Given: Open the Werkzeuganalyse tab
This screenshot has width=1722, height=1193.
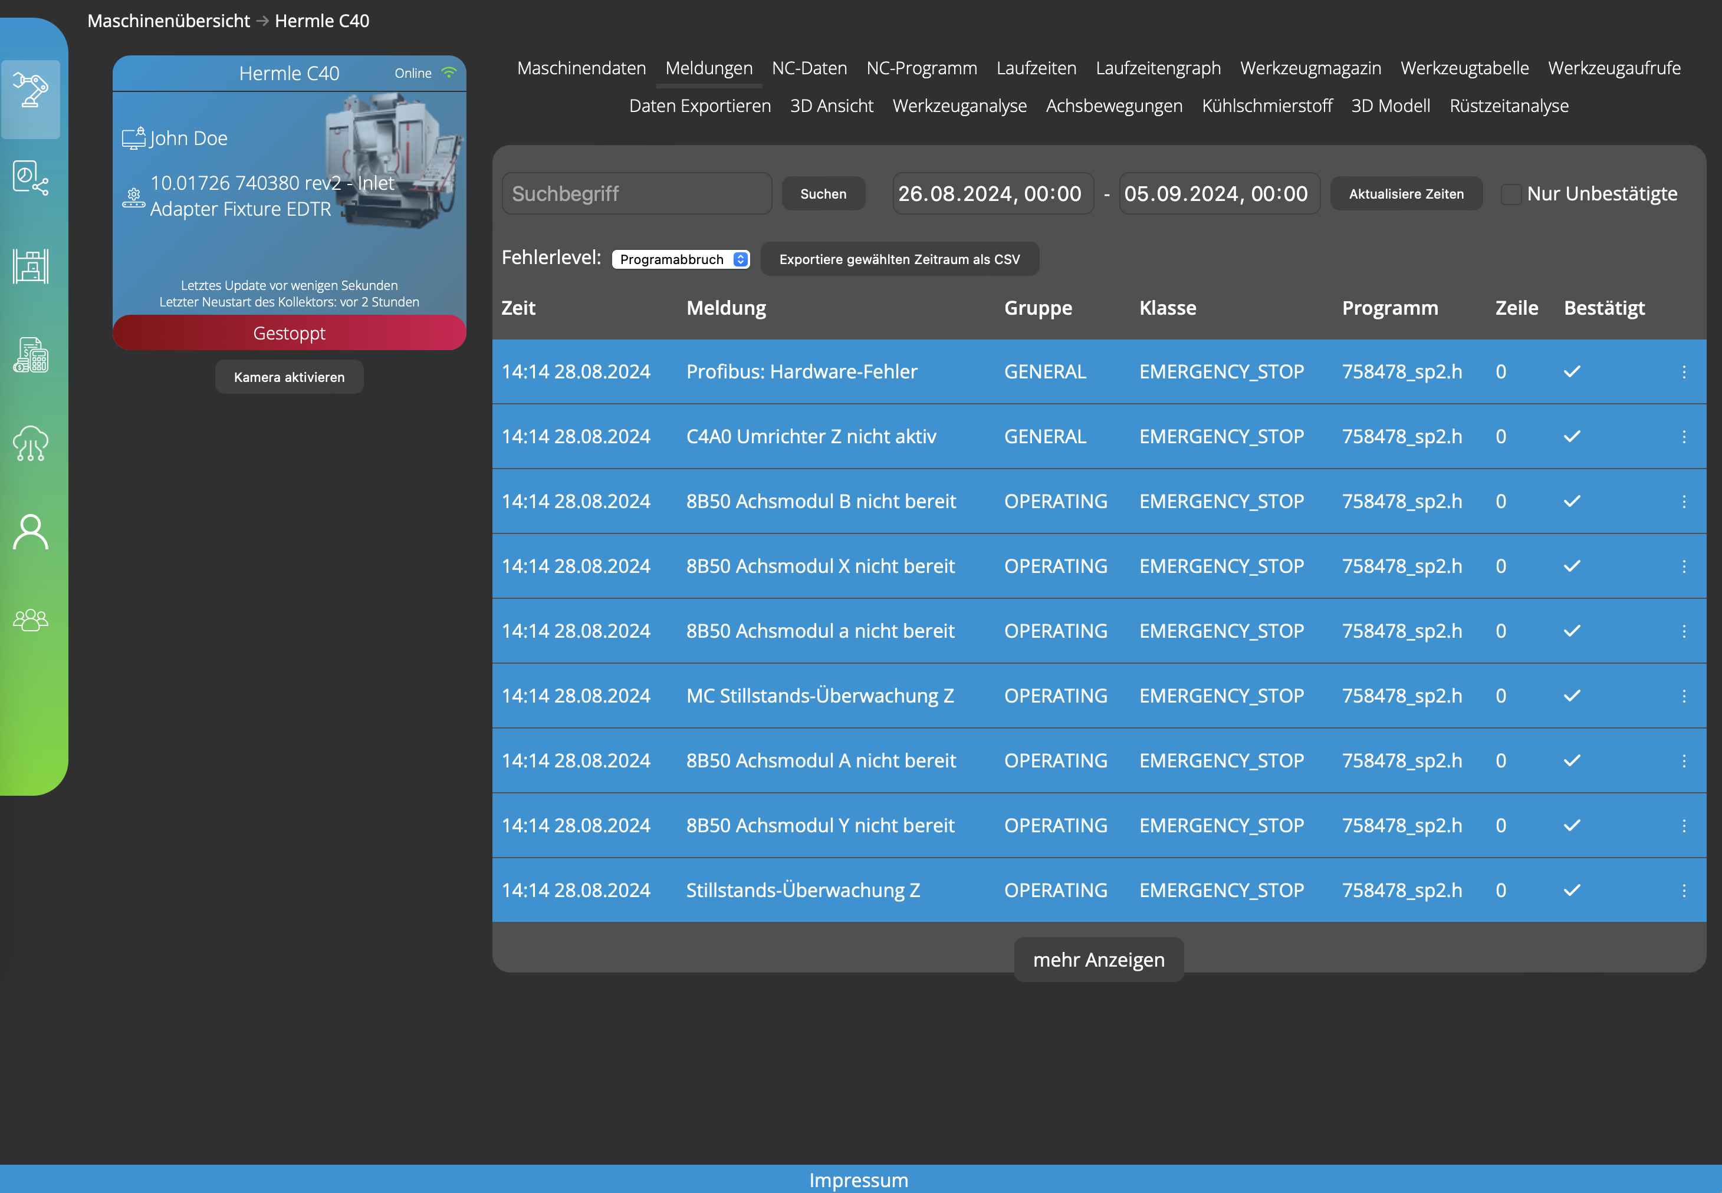Looking at the screenshot, I should click(x=959, y=106).
